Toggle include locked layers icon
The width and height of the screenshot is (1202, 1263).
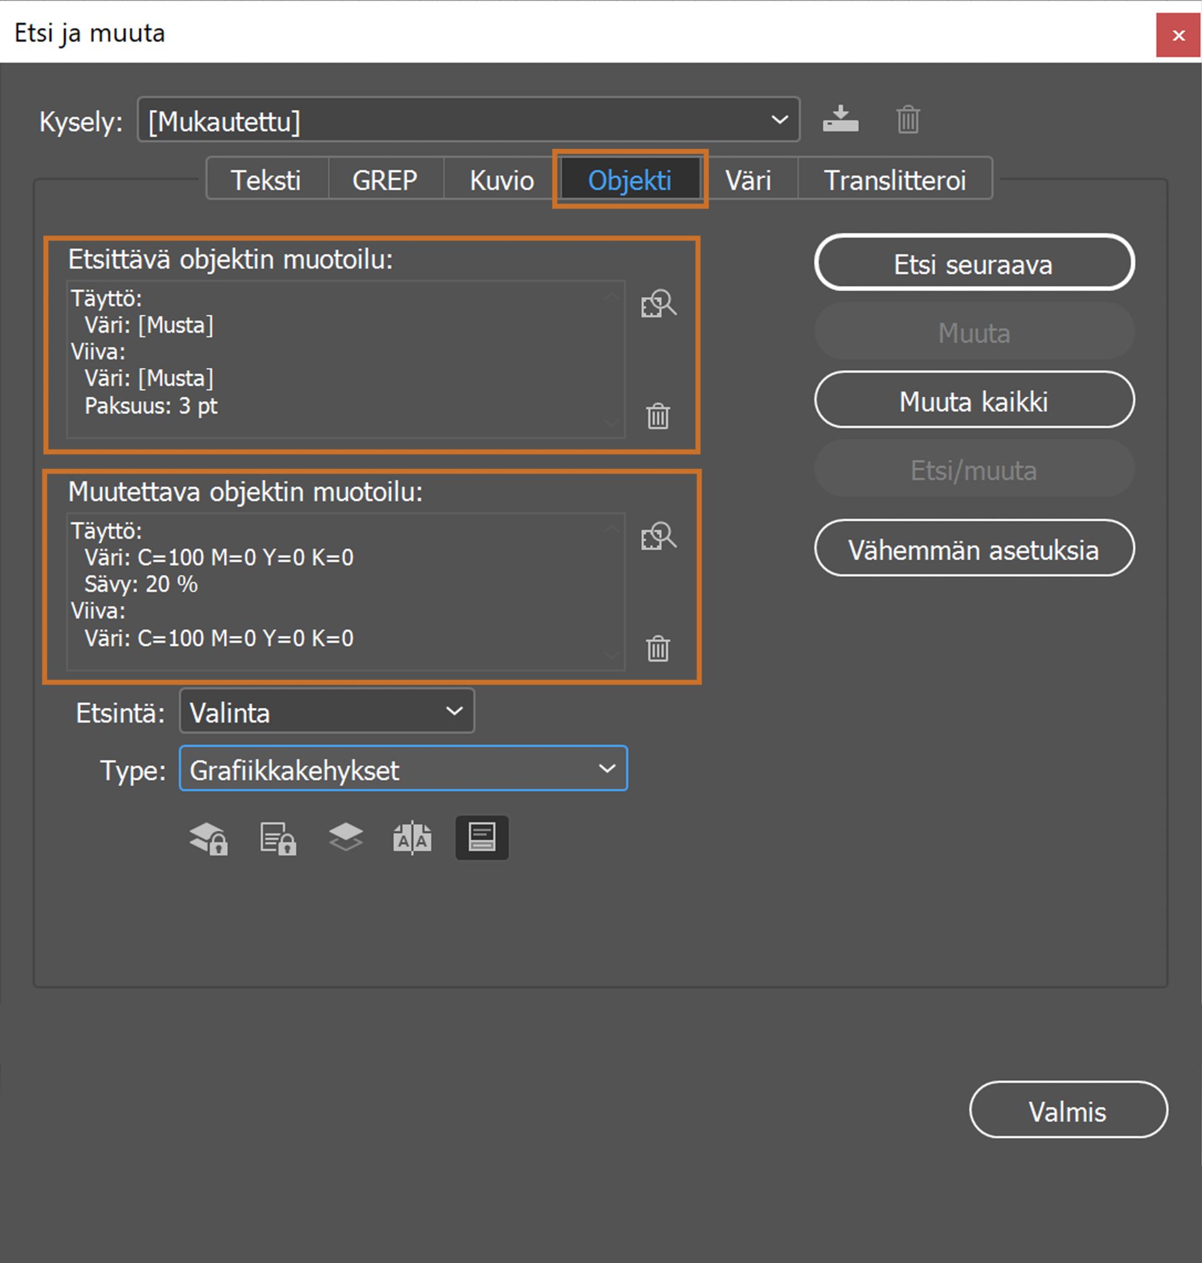209,838
